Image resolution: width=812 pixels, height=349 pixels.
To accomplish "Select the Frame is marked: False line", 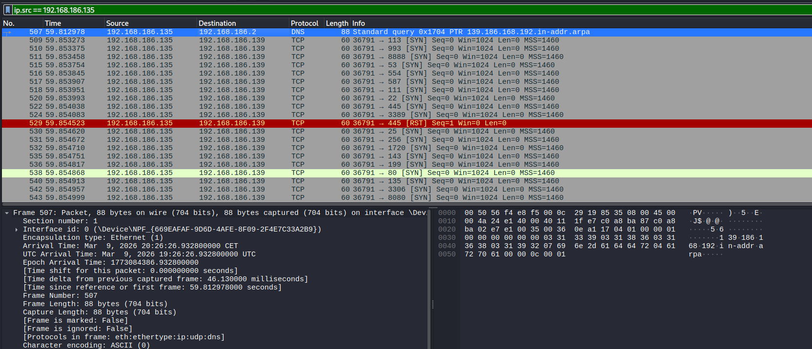I will tap(75, 320).
